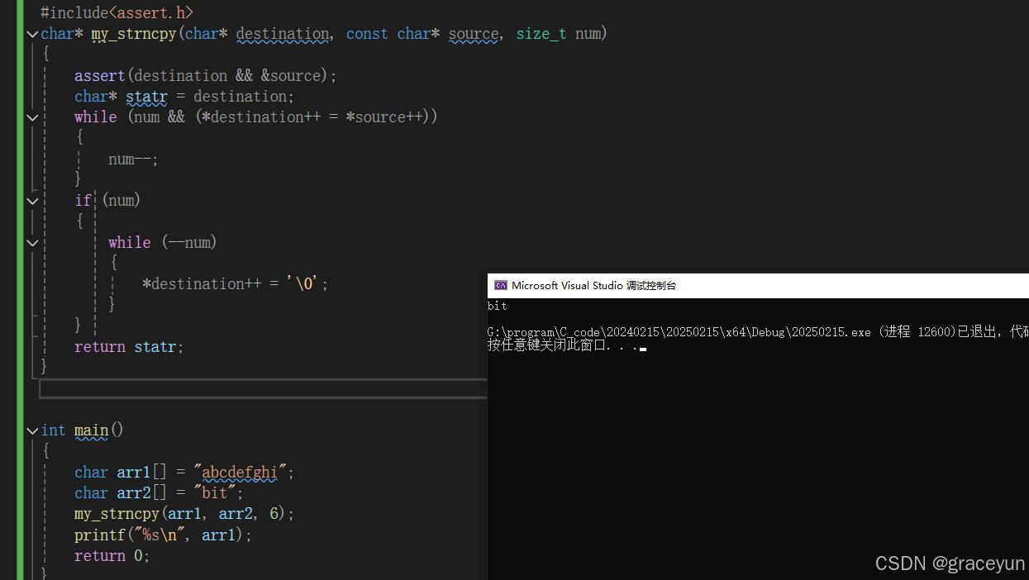Click the executable path line in the console
The width and height of the screenshot is (1029, 580).
tap(758, 332)
